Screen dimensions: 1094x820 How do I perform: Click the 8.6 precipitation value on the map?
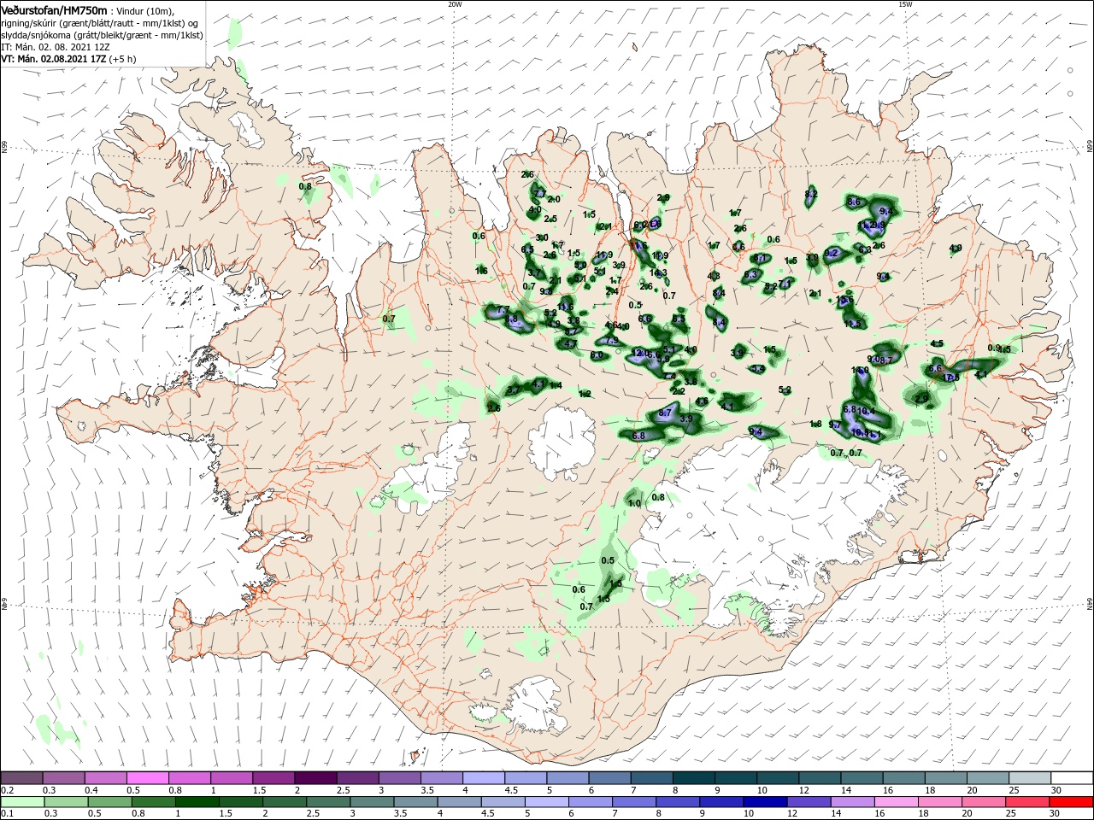coord(853,202)
